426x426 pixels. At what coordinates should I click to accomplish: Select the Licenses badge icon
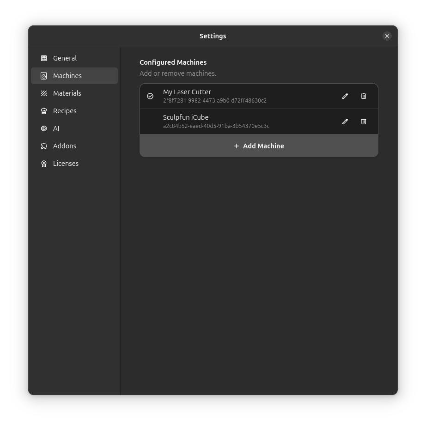pos(44,163)
